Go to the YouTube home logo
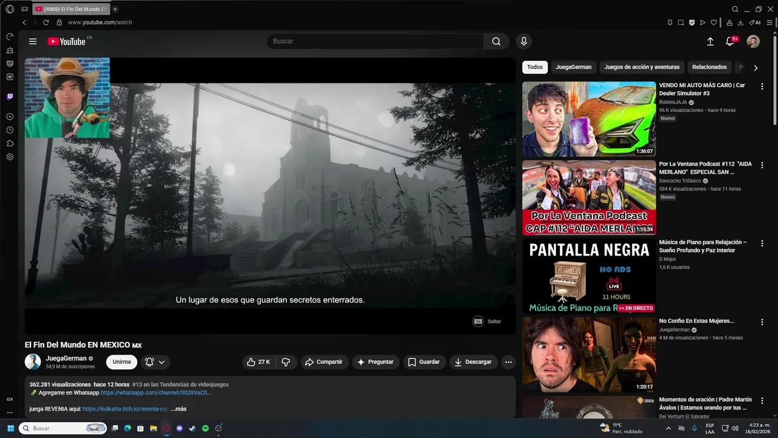The image size is (778, 438). coord(67,41)
